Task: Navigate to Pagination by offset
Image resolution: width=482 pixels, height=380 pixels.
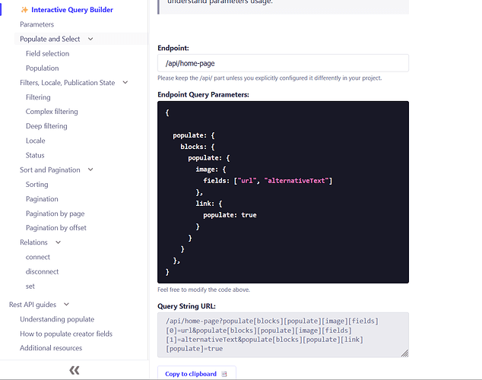Action: point(55,227)
